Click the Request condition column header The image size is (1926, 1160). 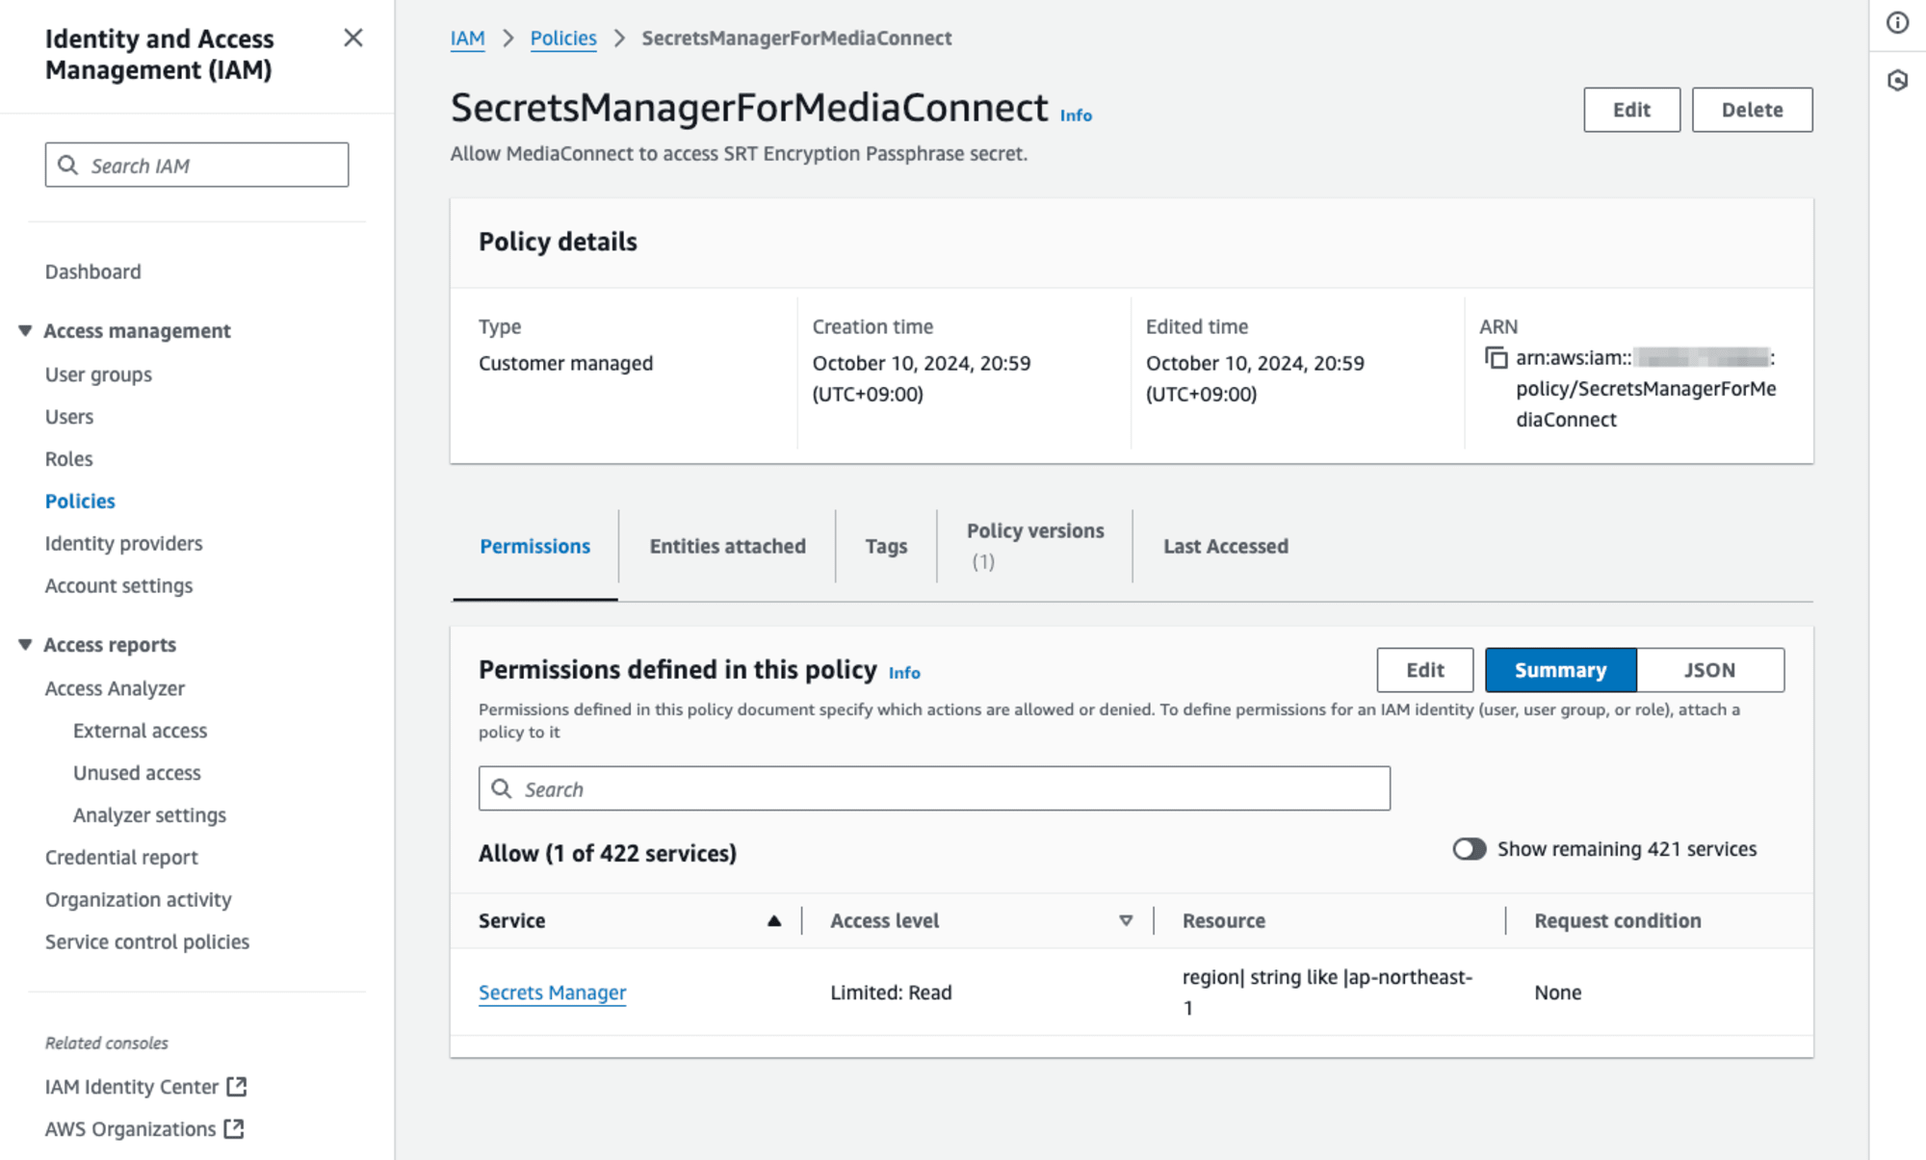click(1617, 920)
